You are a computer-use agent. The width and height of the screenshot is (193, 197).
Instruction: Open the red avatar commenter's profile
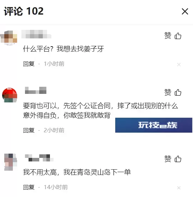(10, 95)
